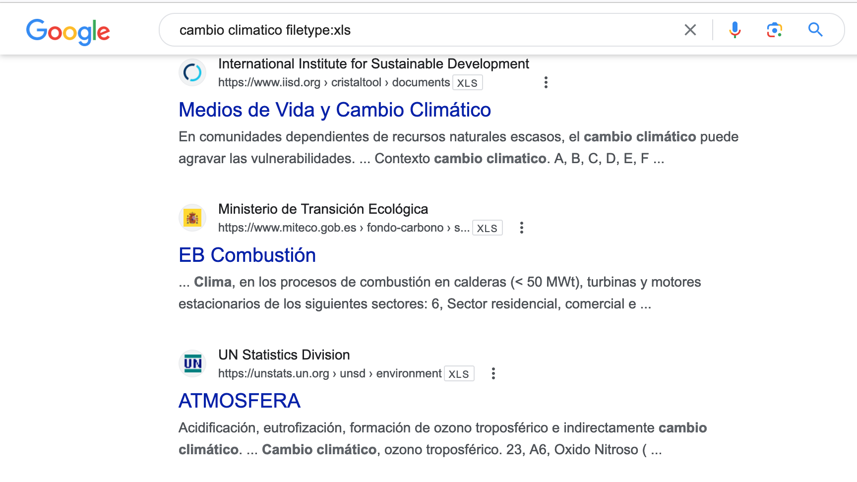Open the EB Combustión result

pyautogui.click(x=247, y=255)
